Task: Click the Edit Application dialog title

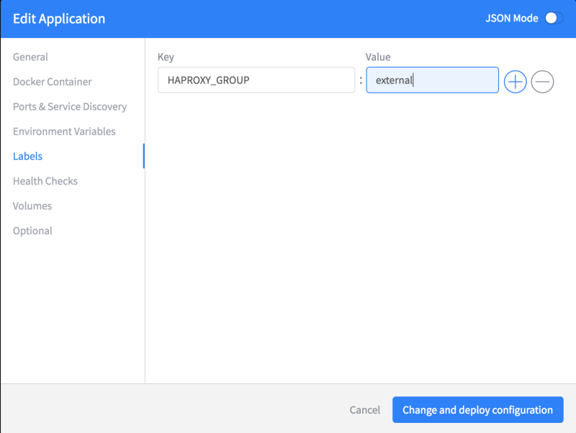Action: 59,19
